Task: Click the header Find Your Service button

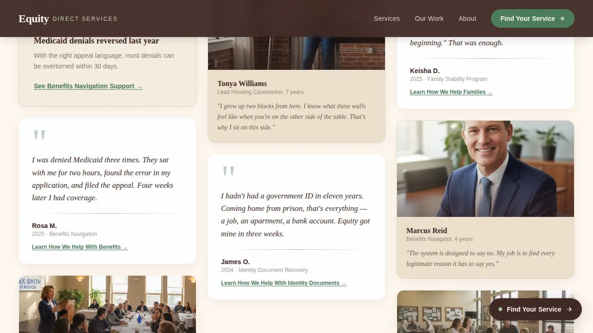Action: point(532,18)
